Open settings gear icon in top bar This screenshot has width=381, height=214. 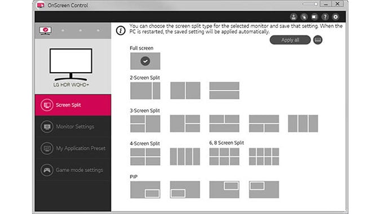pos(335,17)
